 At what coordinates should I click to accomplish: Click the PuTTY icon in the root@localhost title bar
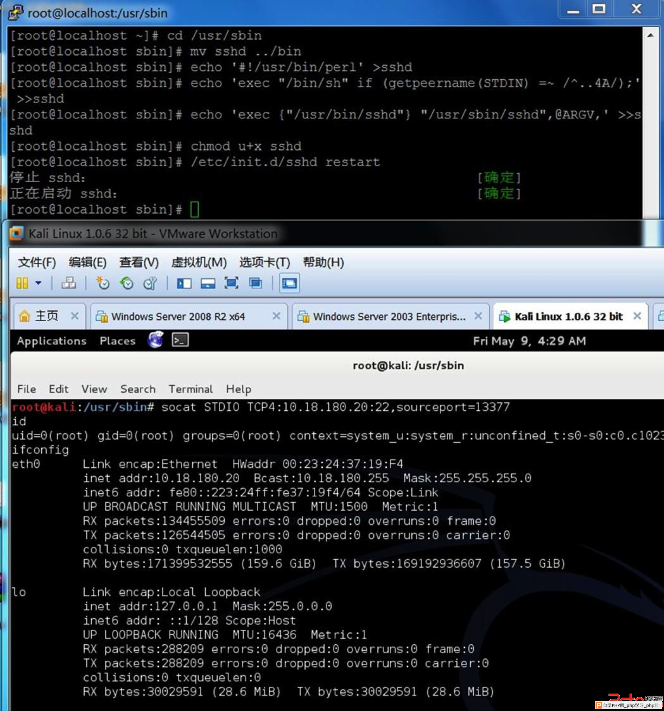[x=15, y=13]
